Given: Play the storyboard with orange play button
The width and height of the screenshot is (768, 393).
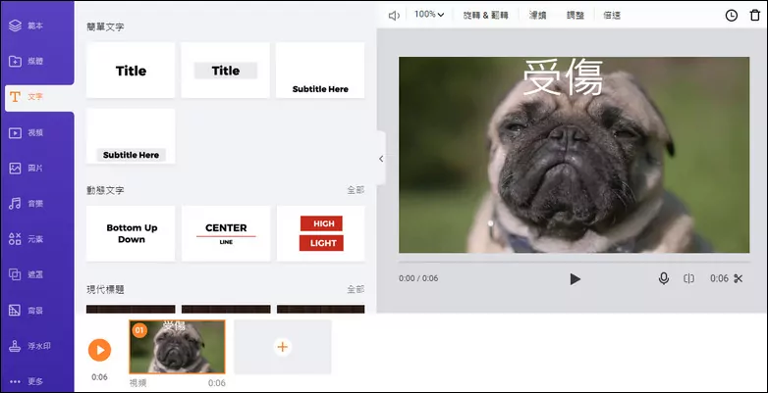Looking at the screenshot, I should (100, 350).
